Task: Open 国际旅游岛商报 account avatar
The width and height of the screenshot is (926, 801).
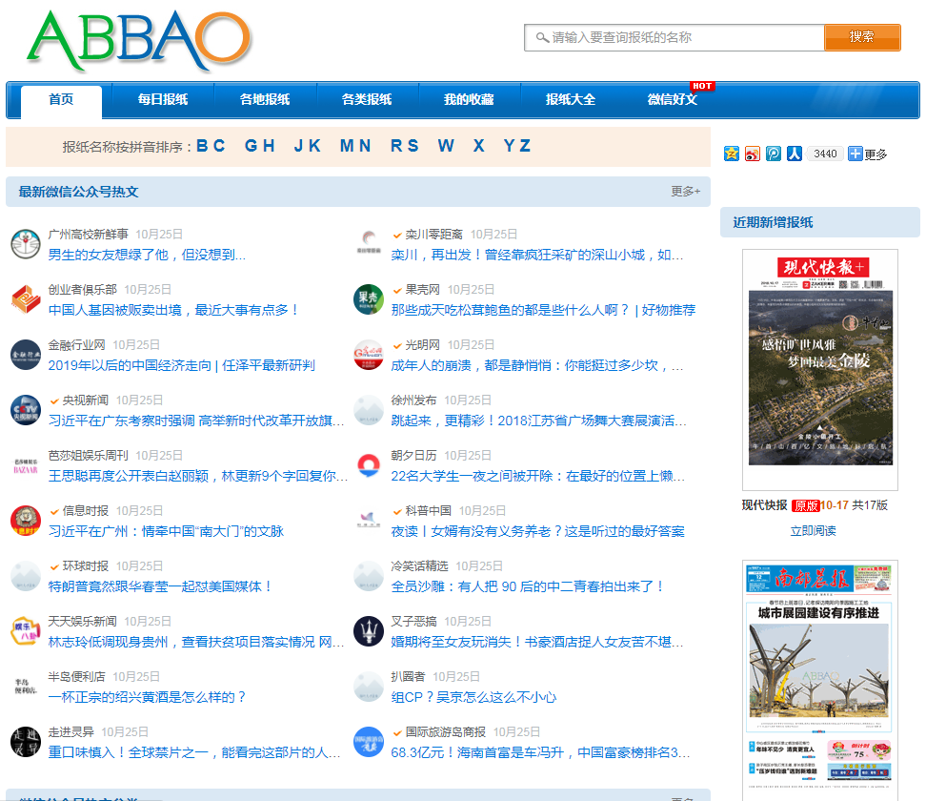Action: point(369,741)
